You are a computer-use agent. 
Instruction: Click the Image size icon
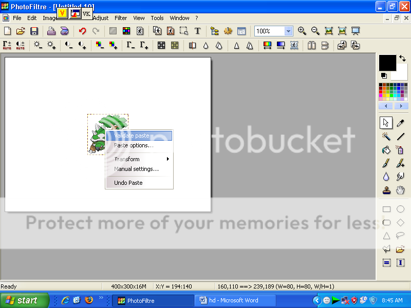(x=157, y=31)
